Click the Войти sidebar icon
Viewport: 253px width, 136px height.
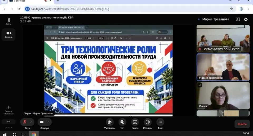(8, 21)
